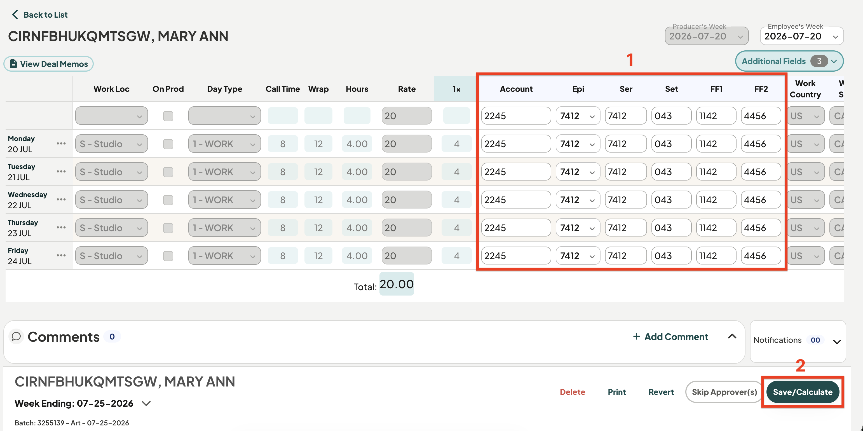The width and height of the screenshot is (863, 431).
Task: Click the Skip Approver(s) button
Action: pyautogui.click(x=724, y=392)
